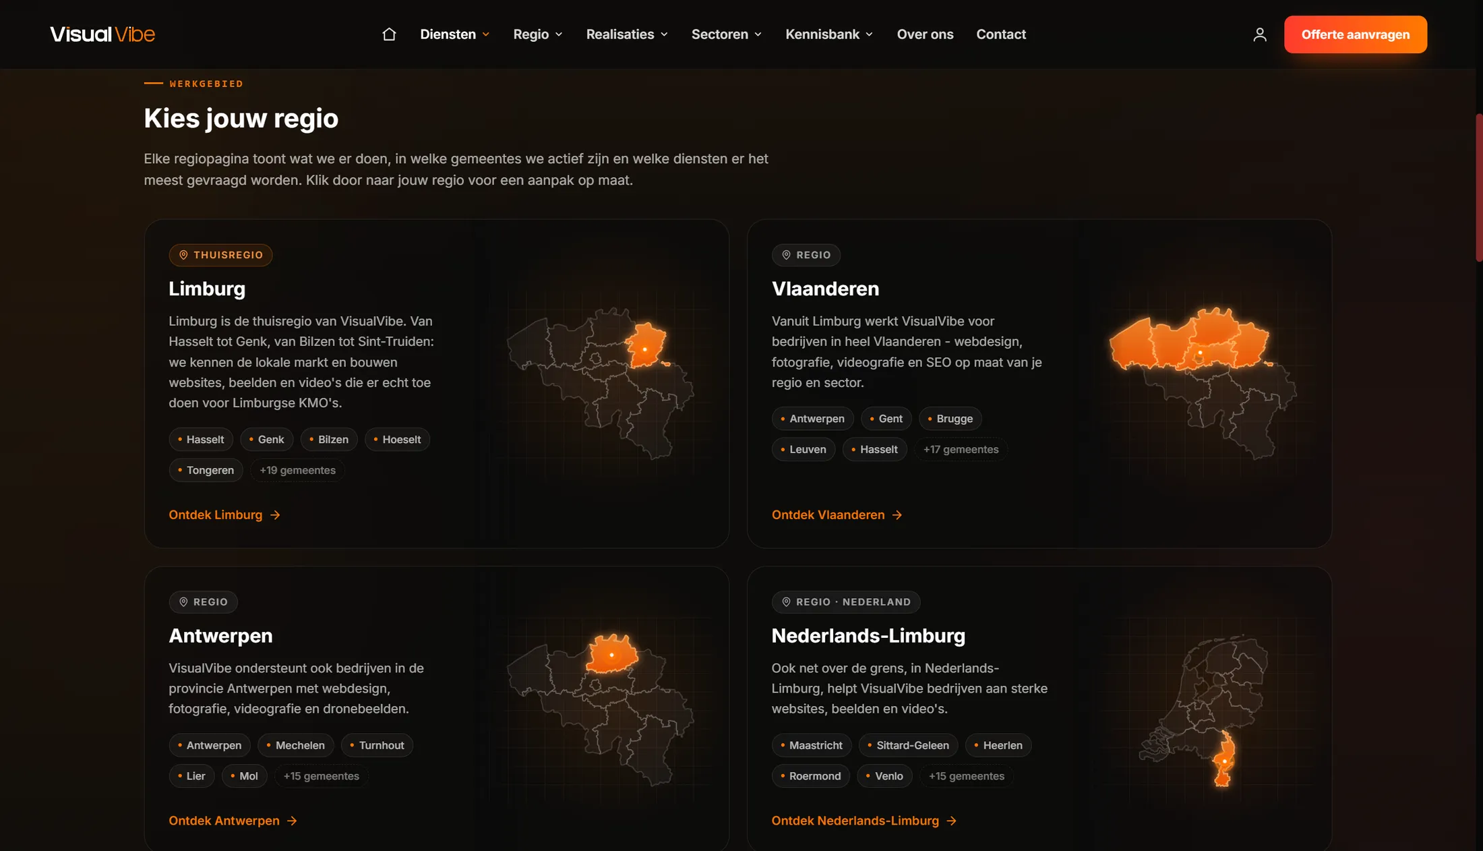Go to homepage via the house icon

[389, 34]
